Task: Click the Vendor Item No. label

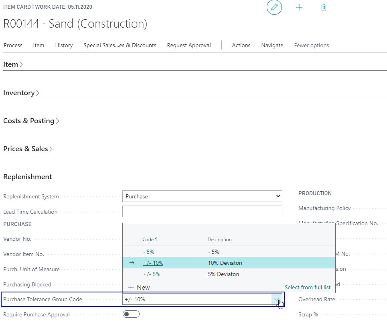Action: (23, 254)
